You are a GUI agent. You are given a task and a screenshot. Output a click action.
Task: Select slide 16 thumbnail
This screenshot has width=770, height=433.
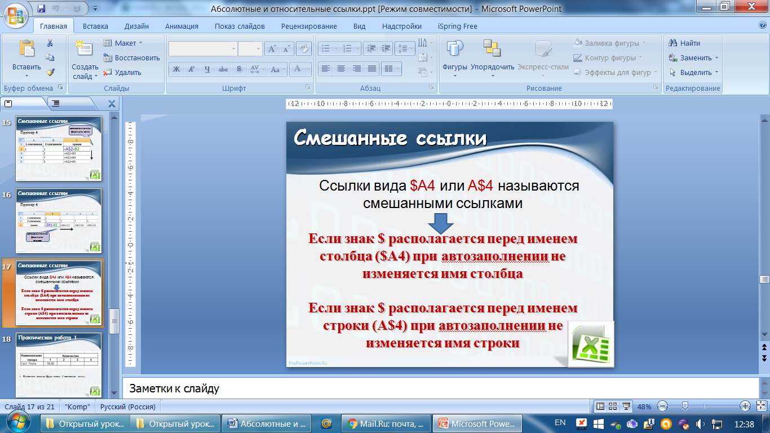pyautogui.click(x=59, y=220)
